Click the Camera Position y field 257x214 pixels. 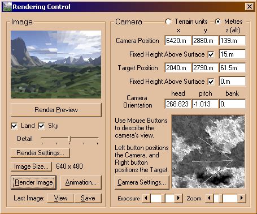(205, 41)
